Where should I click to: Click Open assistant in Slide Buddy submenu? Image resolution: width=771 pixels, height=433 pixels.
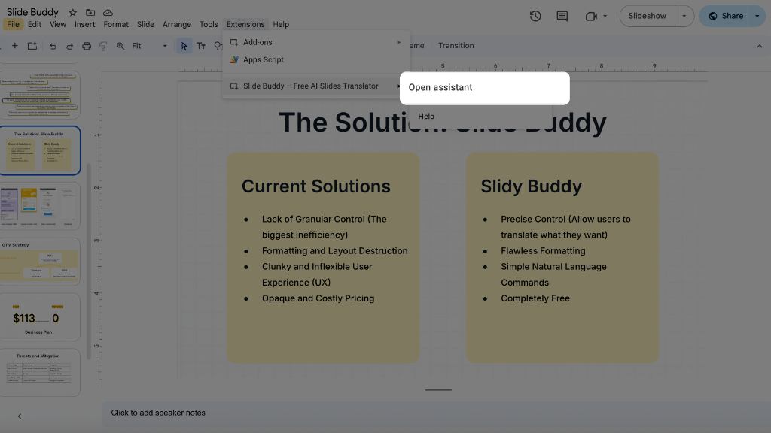click(439, 88)
